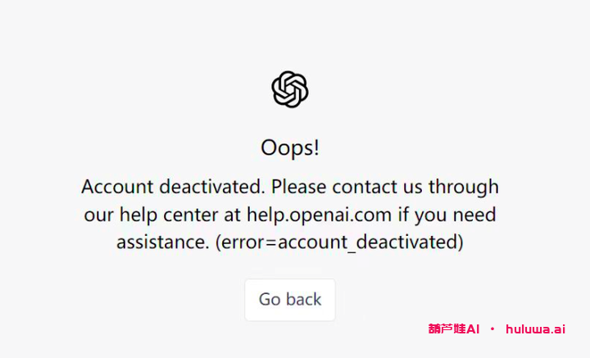Click the word through in first line
Image resolution: width=590 pixels, height=358 pixels.
tap(464, 187)
